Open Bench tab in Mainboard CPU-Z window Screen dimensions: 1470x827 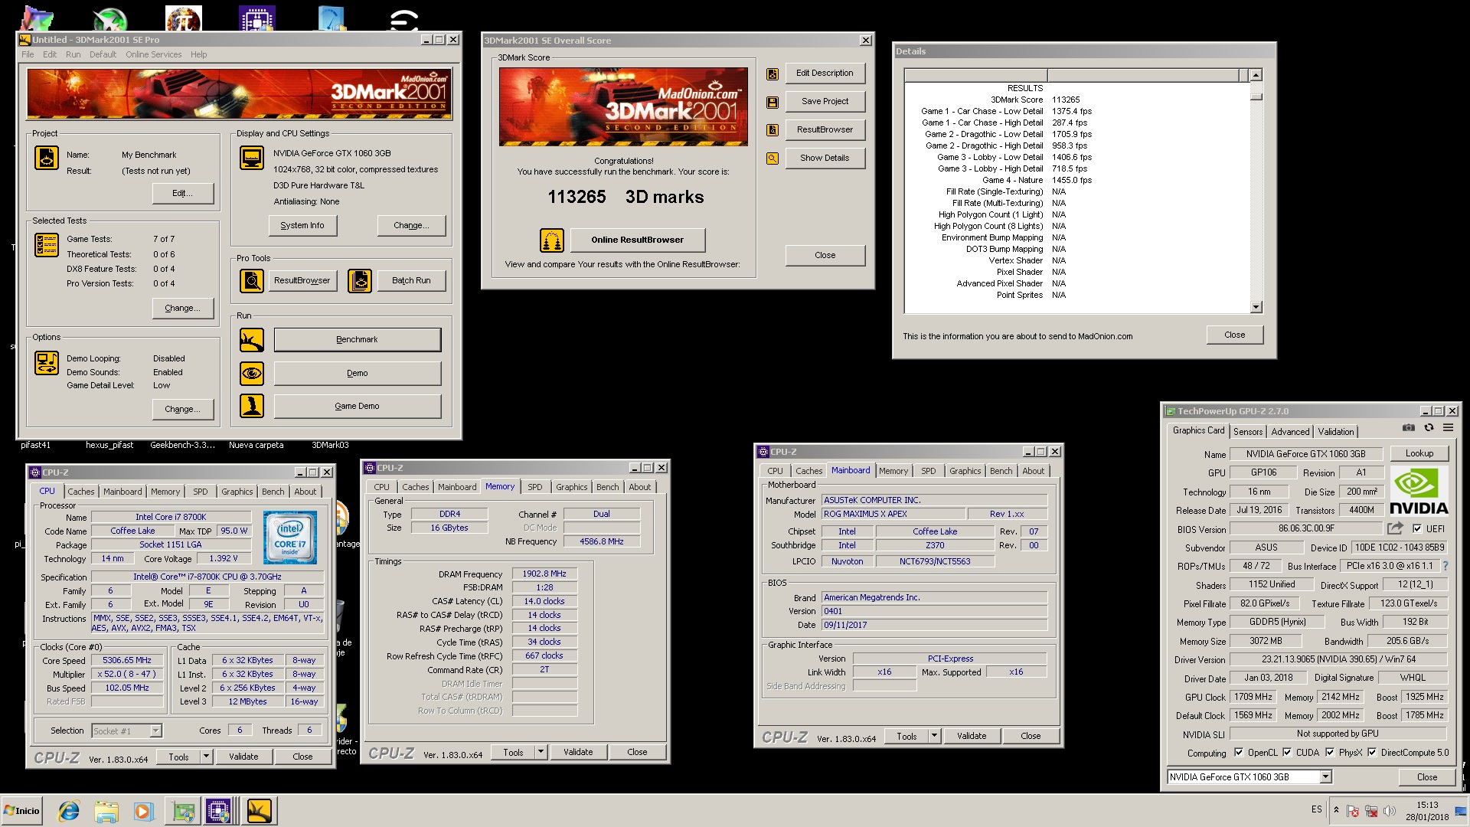pyautogui.click(x=1001, y=471)
